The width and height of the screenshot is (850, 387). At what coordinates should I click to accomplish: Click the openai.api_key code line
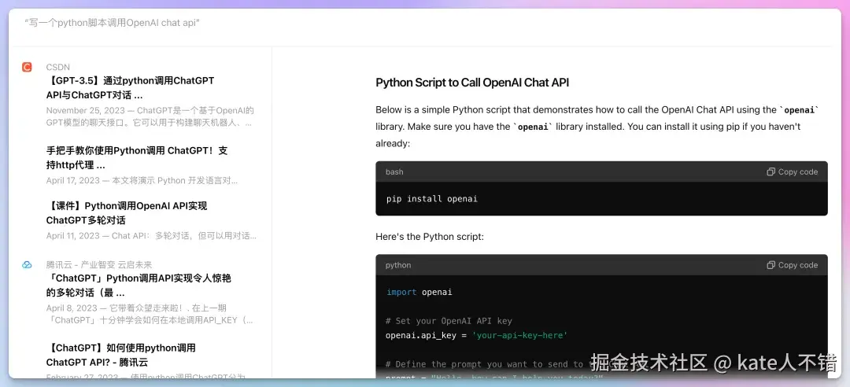476,336
